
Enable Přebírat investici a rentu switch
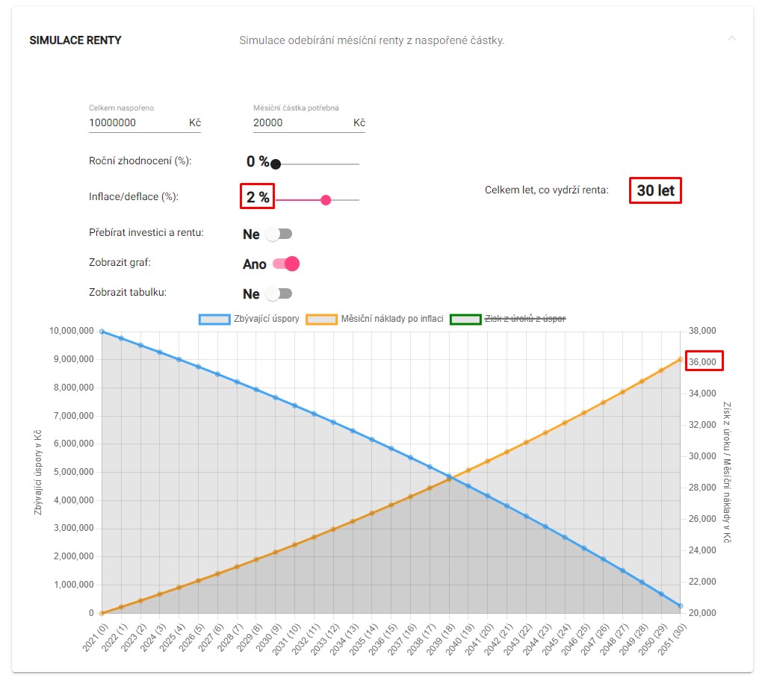[280, 234]
